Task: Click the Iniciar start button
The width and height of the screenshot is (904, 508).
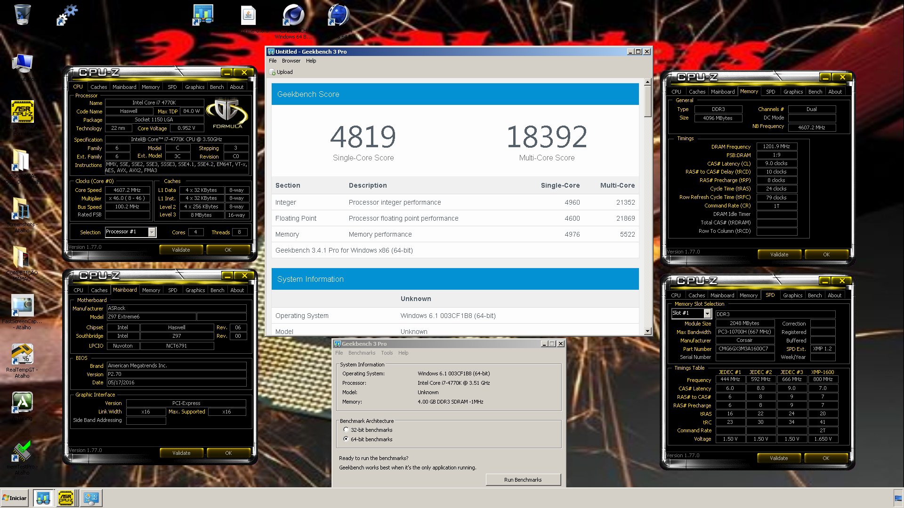Action: coord(15,498)
